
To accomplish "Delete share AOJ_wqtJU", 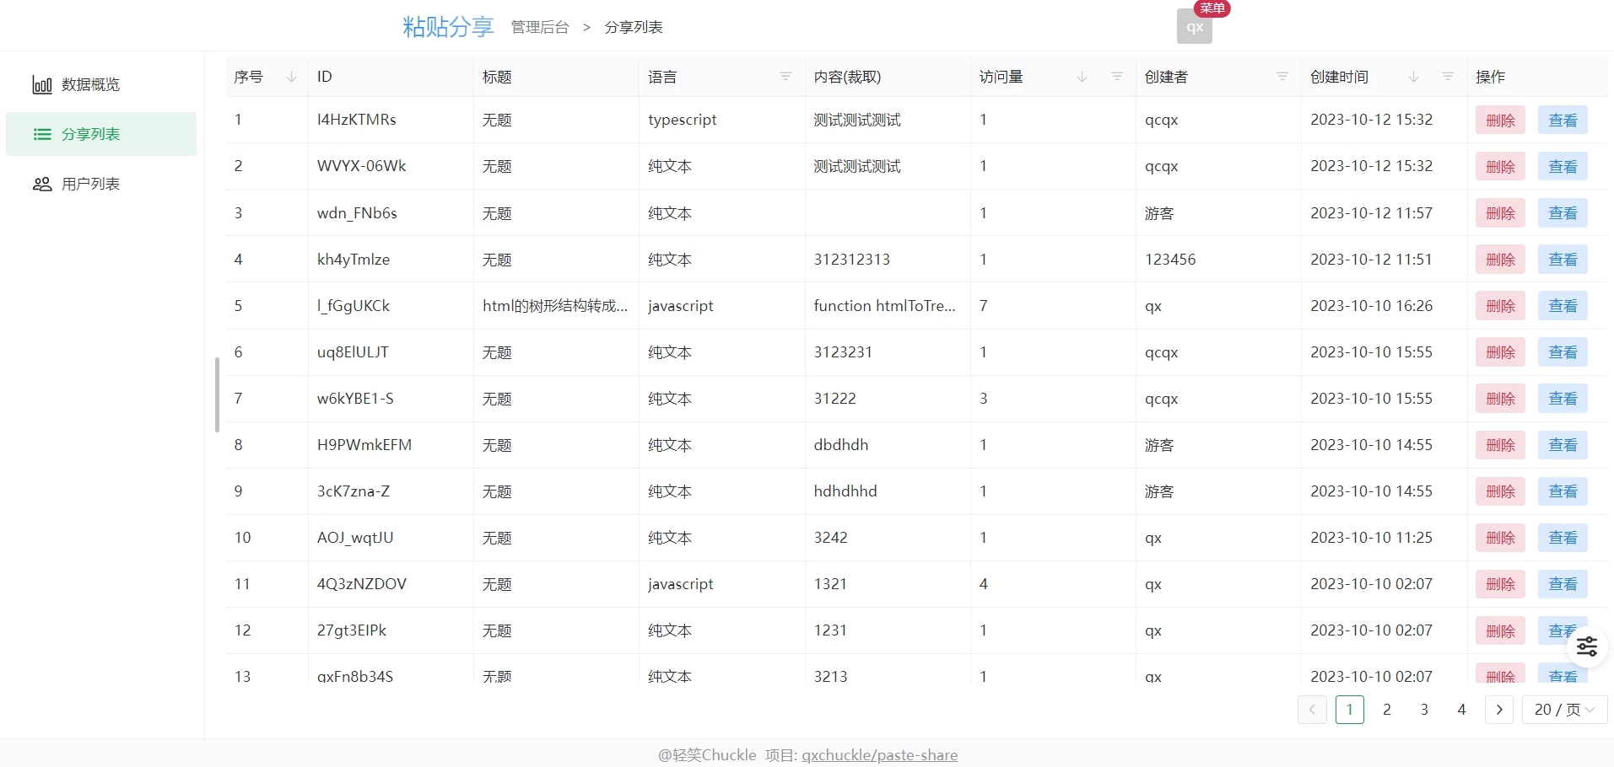I will click(x=1500, y=538).
